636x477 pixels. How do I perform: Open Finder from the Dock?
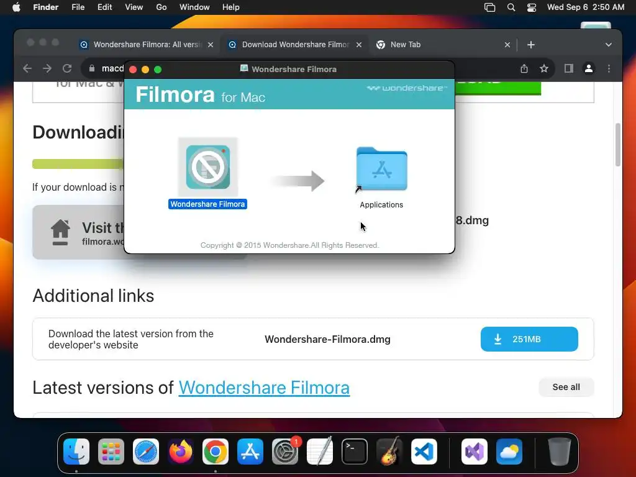[x=76, y=452]
